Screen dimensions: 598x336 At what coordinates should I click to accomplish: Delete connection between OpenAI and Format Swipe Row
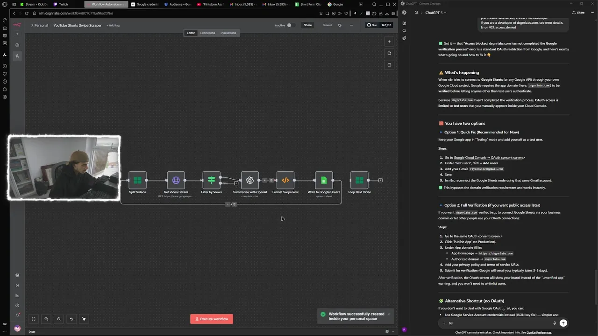(x=271, y=180)
